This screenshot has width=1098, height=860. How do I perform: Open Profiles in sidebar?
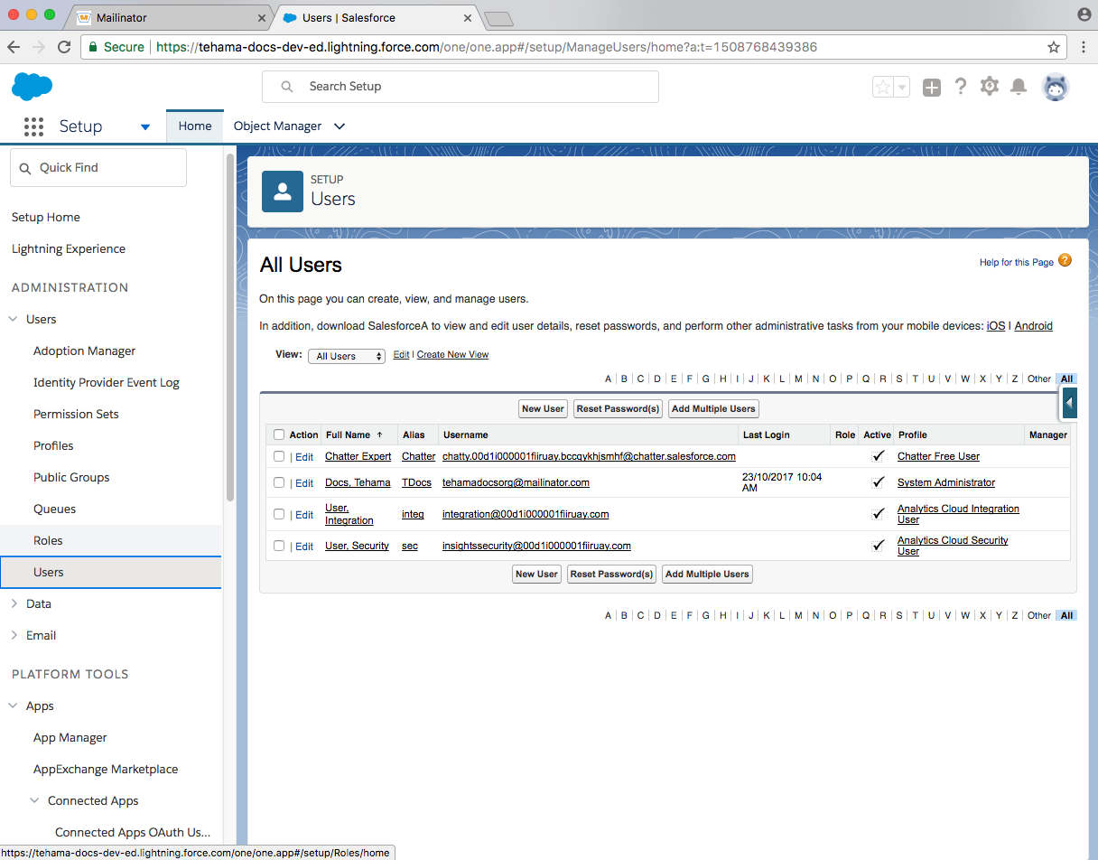pyautogui.click(x=53, y=445)
